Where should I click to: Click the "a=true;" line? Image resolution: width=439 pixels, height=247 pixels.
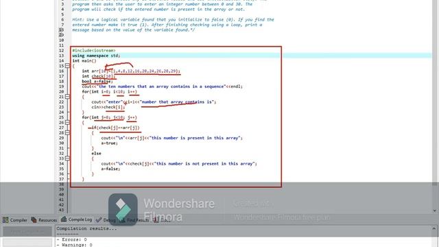(109, 143)
